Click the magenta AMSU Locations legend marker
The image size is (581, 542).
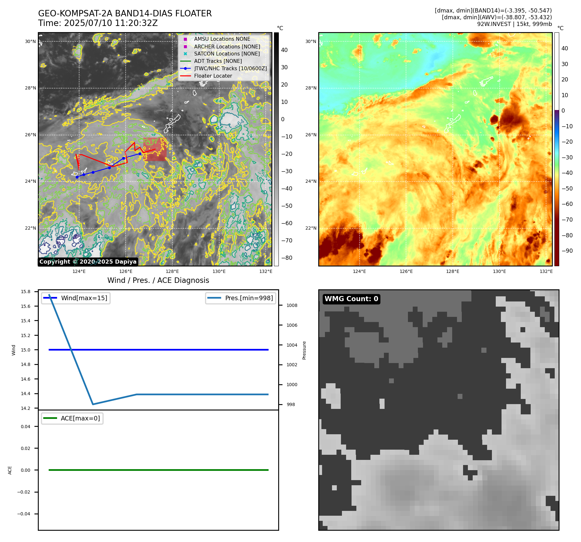(185, 39)
